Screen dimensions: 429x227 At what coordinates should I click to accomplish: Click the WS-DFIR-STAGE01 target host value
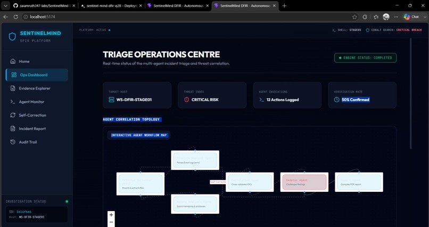click(x=134, y=100)
